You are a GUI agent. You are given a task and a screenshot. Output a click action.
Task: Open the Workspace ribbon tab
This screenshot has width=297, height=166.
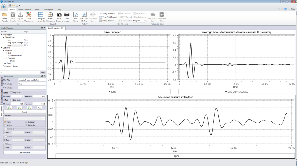point(48,10)
